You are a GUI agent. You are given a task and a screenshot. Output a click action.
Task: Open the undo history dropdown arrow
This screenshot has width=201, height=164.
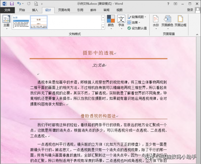pos(23,4)
